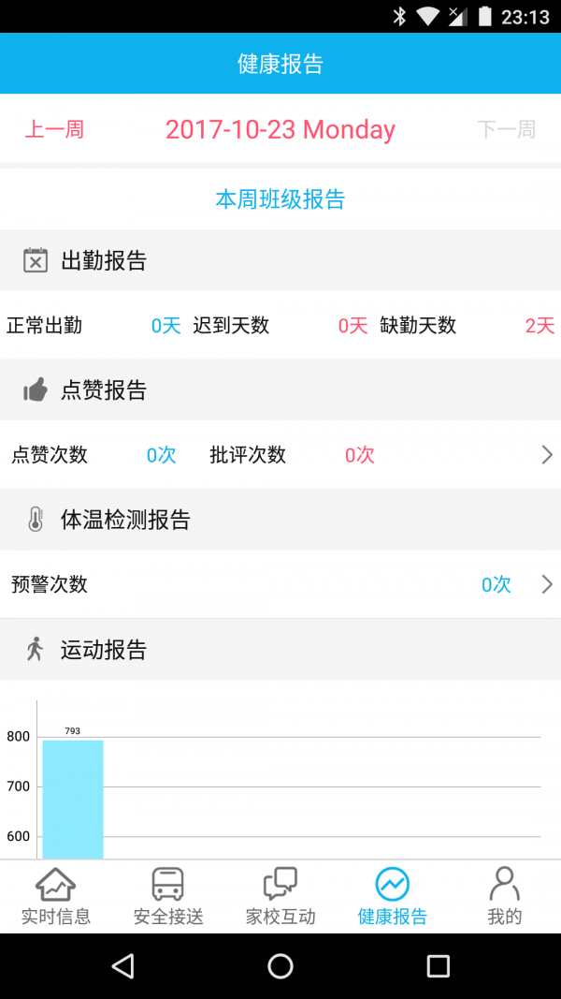Select the thermometer icon beside 体温检测报告

click(x=36, y=519)
